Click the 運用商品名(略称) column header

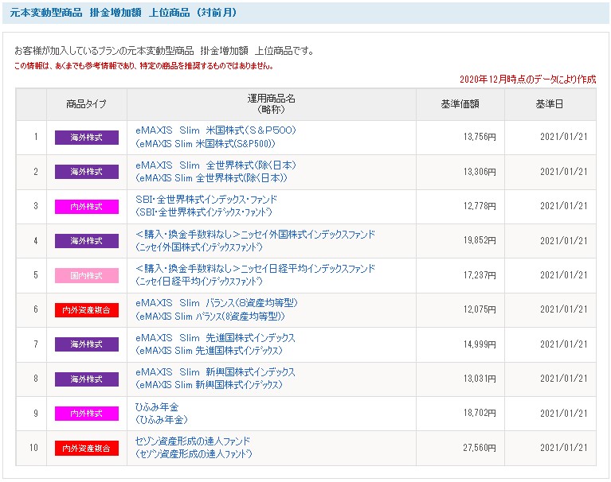point(271,104)
